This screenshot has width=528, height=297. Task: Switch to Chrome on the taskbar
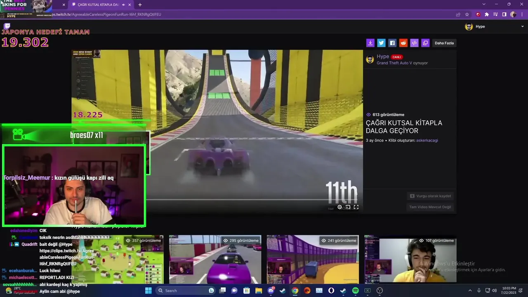coord(295,290)
